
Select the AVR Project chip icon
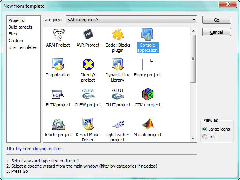point(88,34)
